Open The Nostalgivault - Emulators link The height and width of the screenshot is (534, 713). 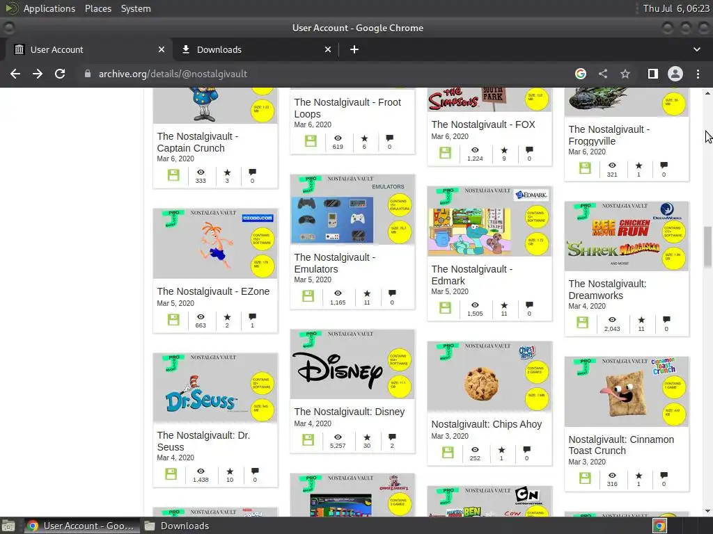click(335, 263)
